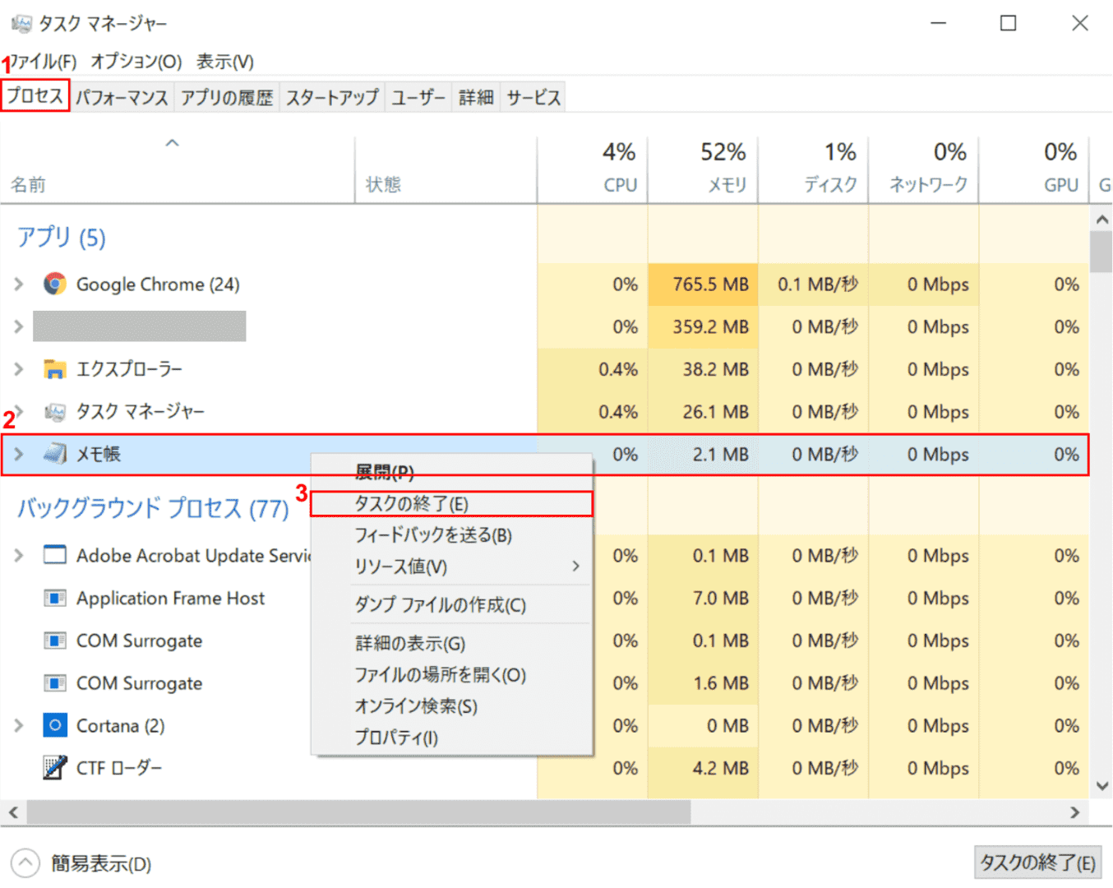
Task: Expand the grayed-out app row
Action: click(18, 326)
